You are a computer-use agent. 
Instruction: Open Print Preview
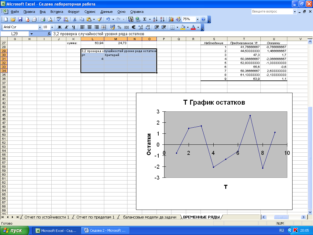(50, 19)
